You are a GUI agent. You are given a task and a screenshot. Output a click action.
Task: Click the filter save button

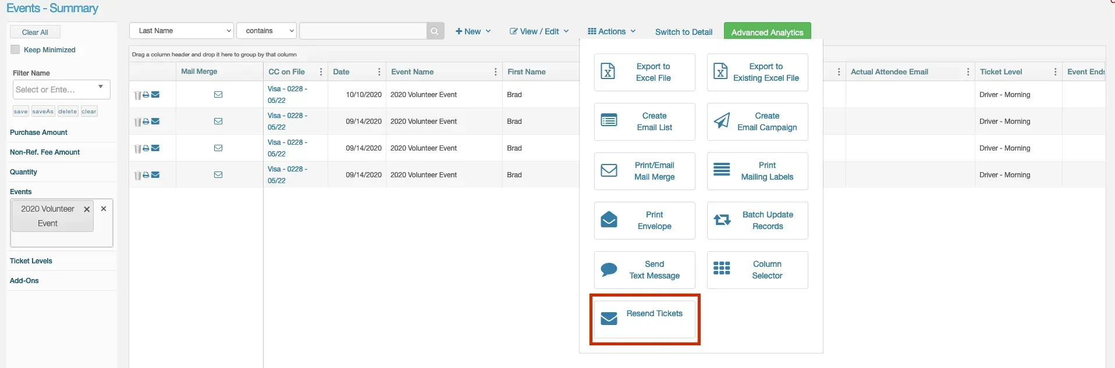21,112
